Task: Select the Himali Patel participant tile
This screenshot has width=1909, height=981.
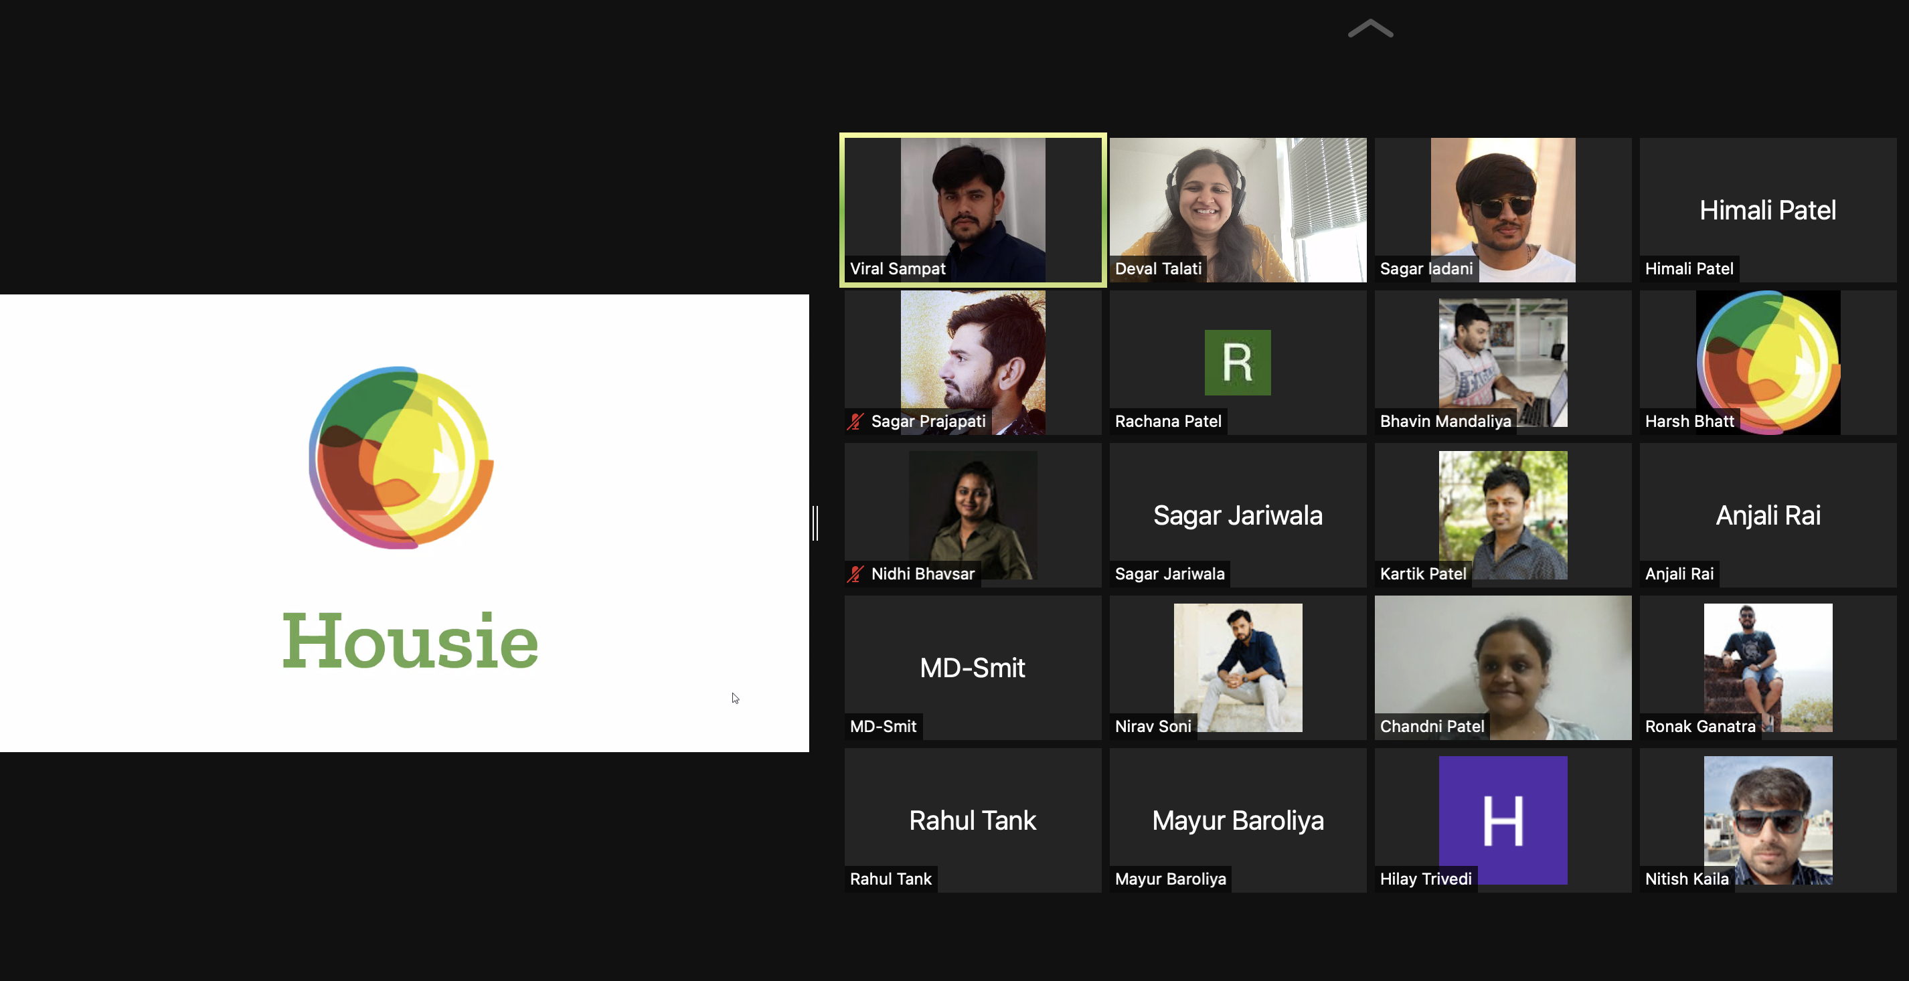Action: coord(1768,209)
